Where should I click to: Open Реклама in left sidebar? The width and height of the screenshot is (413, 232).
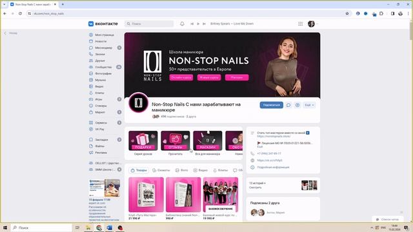pos(101,153)
